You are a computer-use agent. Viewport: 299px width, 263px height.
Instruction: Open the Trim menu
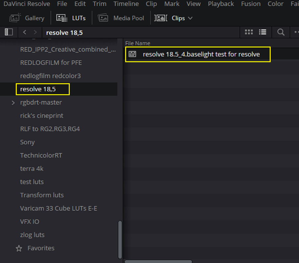[100, 4]
